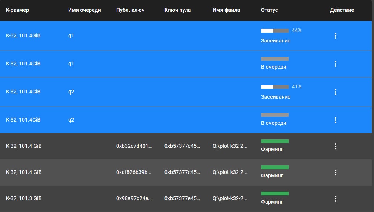Screen dimensions: 374x212
Task: Click Засеивание status in the q2 row
Action: click(276, 97)
